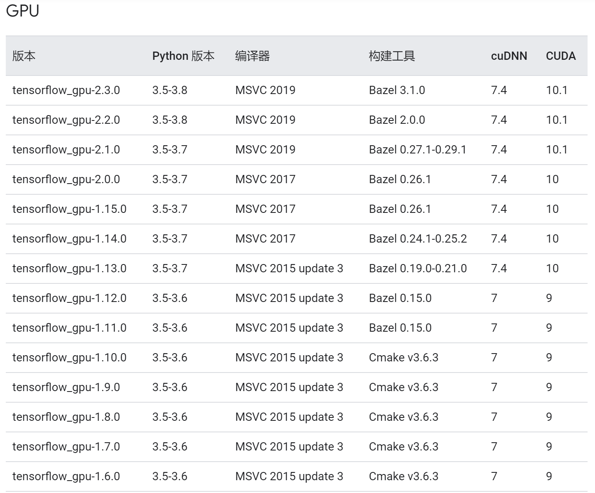Select the tensorflow_gpu-1.13.0 cell
This screenshot has height=493, width=595.
[x=69, y=269]
